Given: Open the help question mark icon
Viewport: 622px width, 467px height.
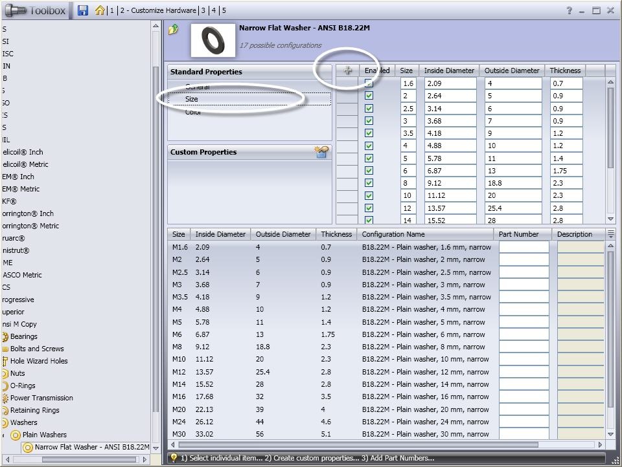Looking at the screenshot, I should (x=570, y=10).
